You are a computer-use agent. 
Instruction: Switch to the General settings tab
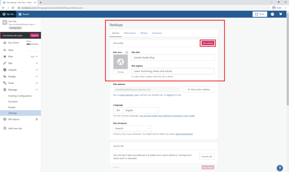[115, 33]
